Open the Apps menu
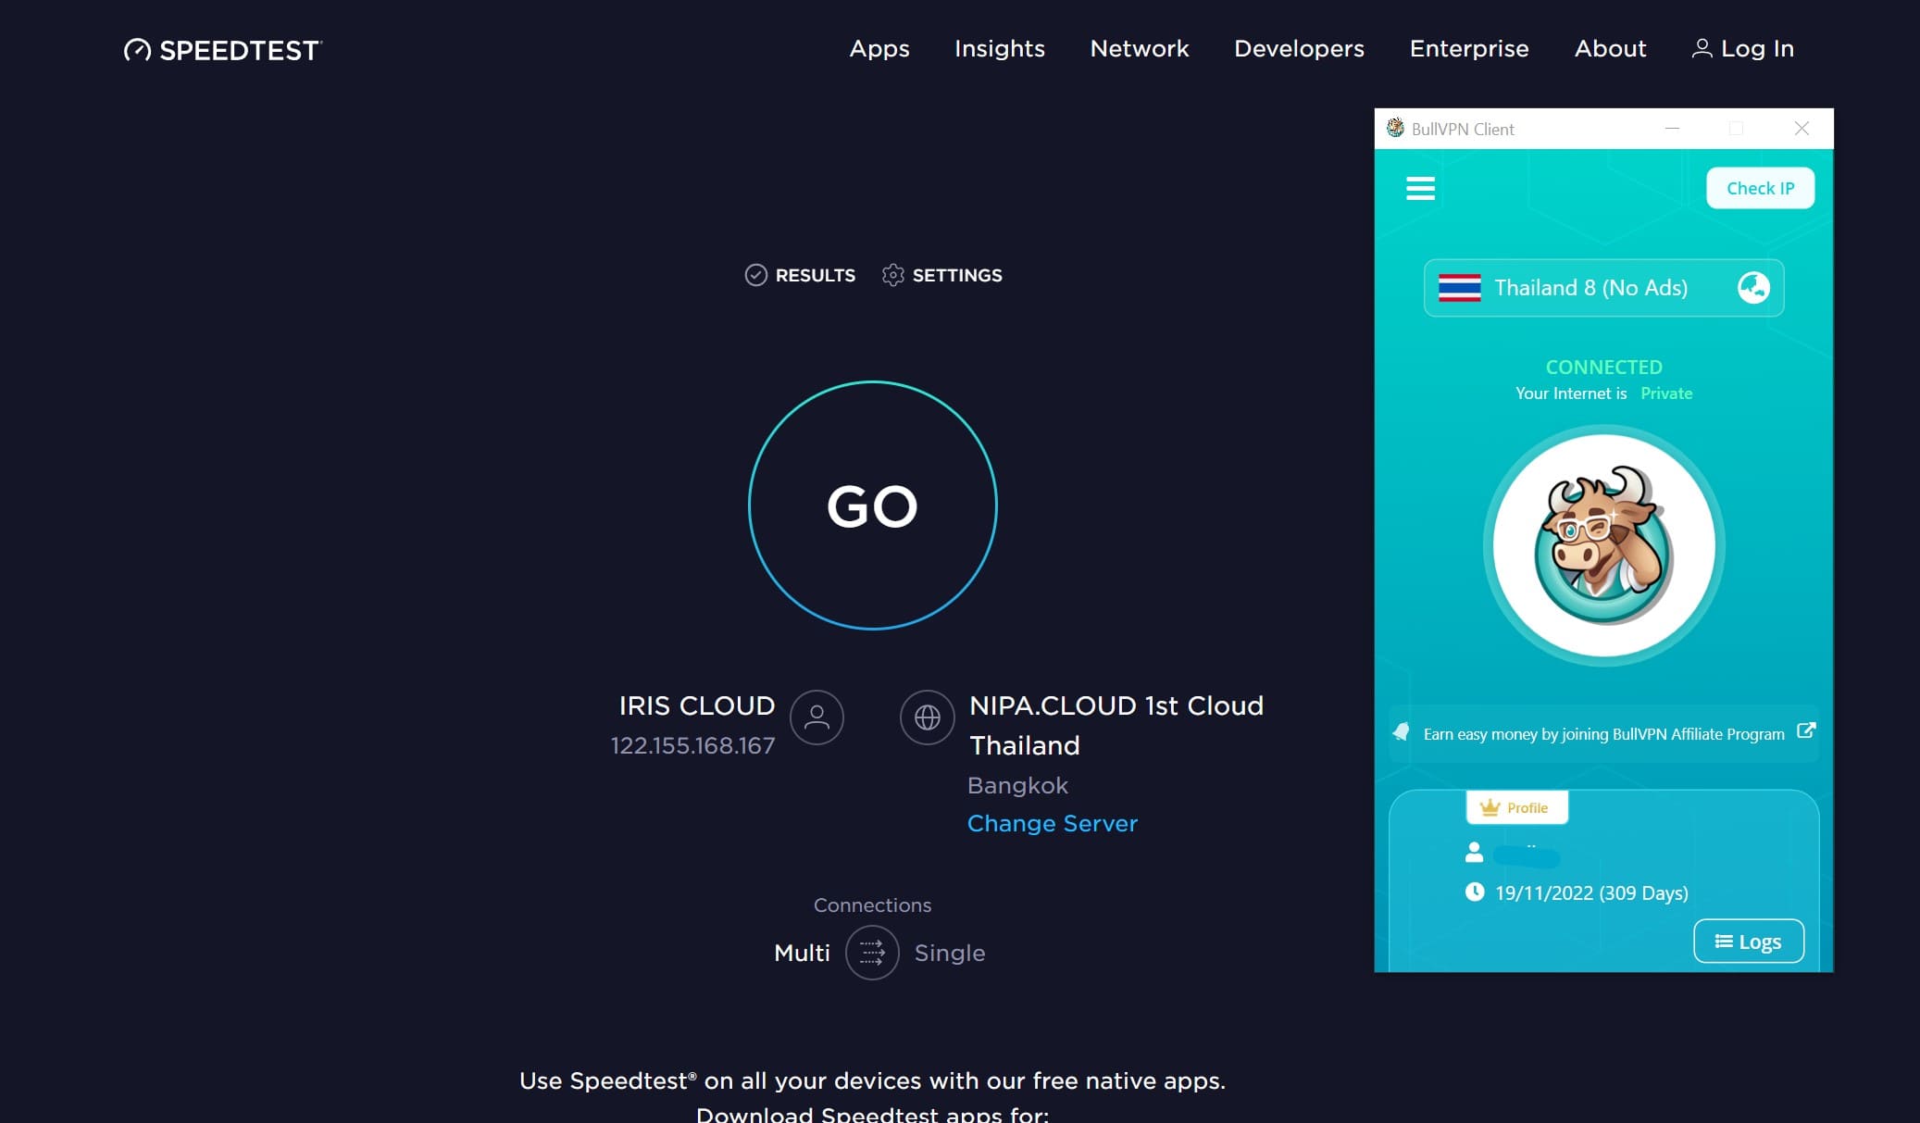This screenshot has width=1920, height=1123. coord(879,48)
